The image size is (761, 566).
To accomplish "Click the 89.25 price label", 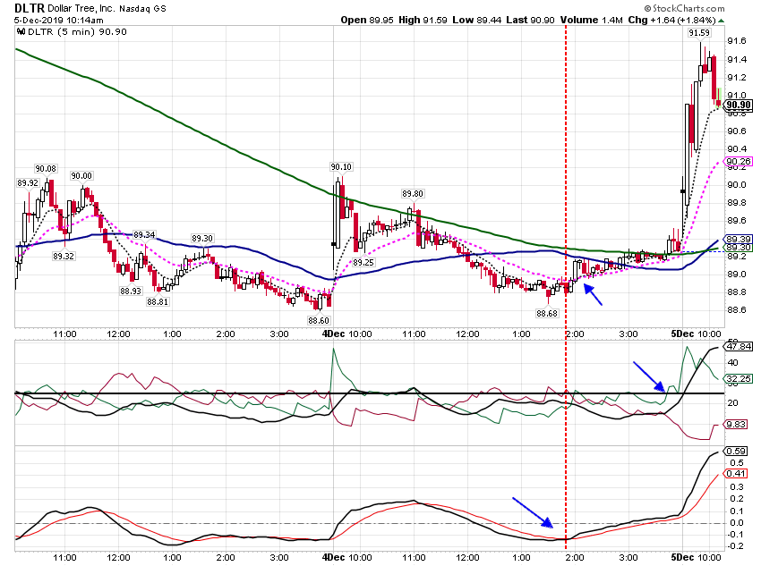I will pos(363,263).
